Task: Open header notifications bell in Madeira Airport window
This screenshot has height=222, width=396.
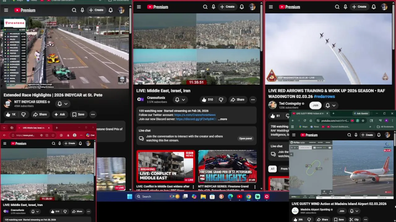Action: (x=379, y=135)
